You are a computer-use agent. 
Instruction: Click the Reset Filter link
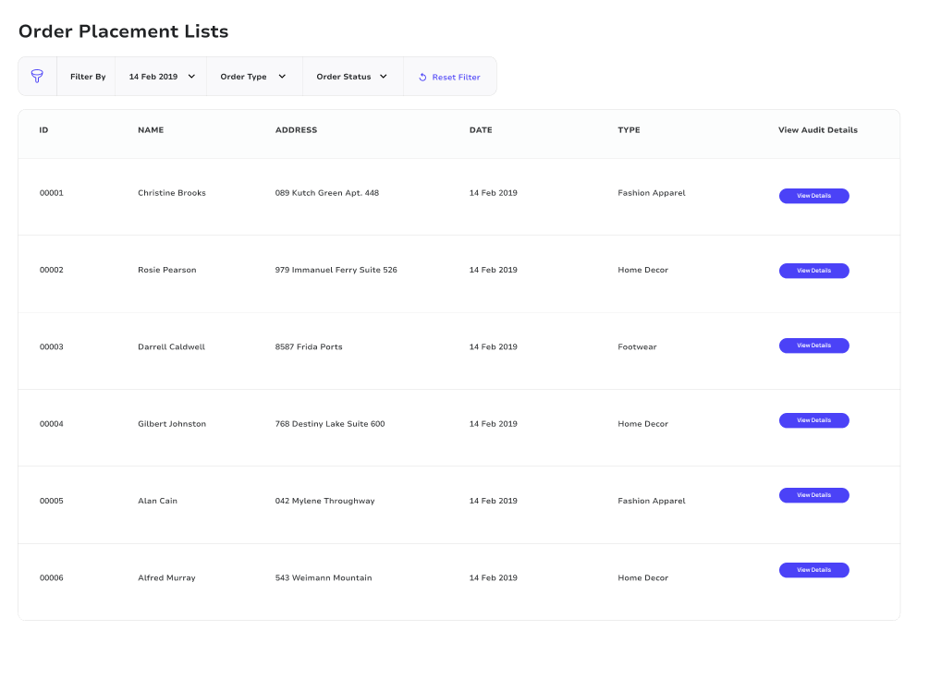[456, 78]
